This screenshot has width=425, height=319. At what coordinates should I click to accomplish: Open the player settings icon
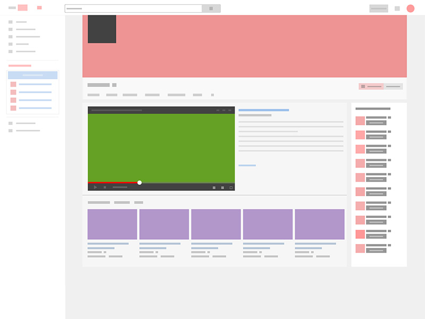tap(214, 187)
